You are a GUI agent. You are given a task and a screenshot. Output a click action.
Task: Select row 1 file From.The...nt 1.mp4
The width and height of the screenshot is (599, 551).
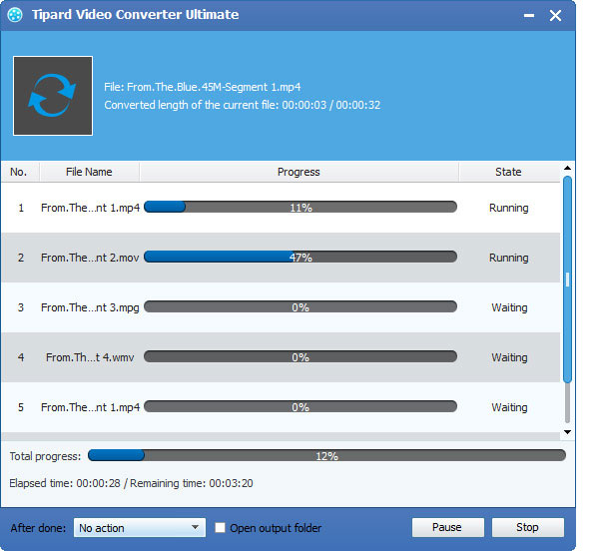point(90,208)
